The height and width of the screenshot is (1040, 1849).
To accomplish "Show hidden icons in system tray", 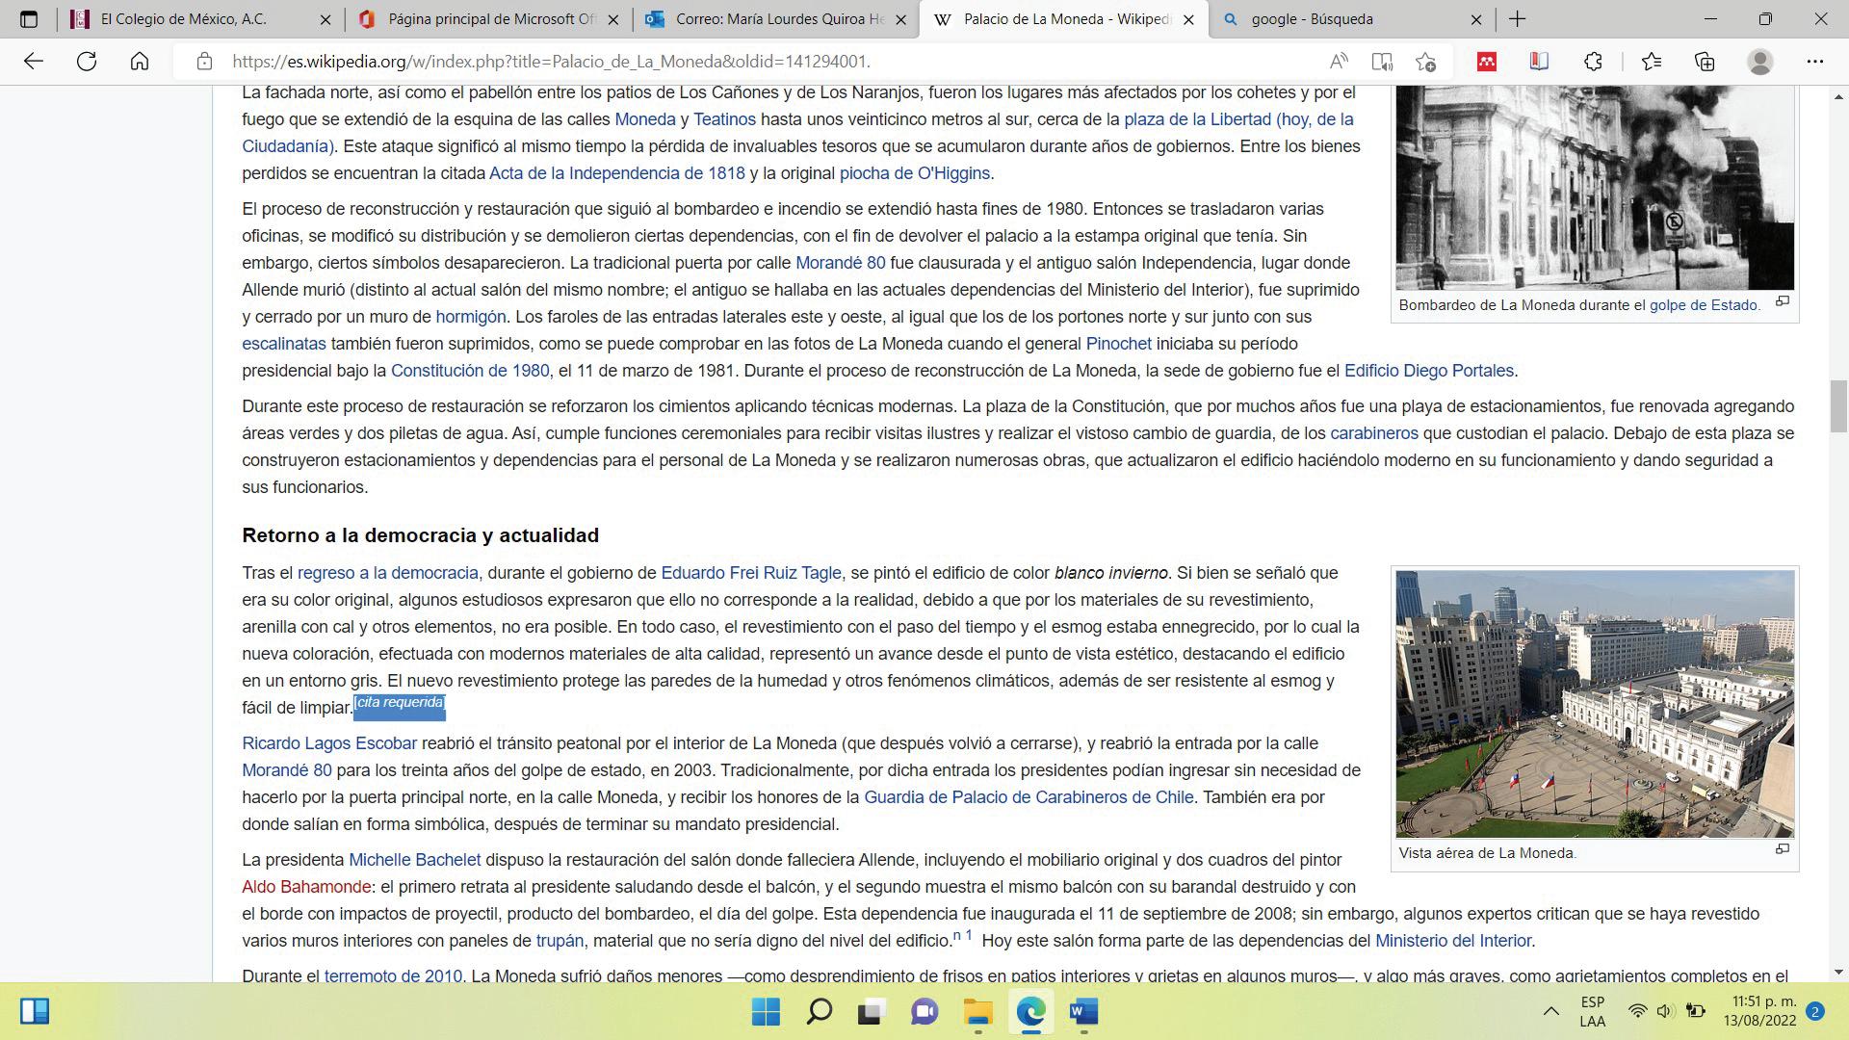I will (x=1550, y=1011).
